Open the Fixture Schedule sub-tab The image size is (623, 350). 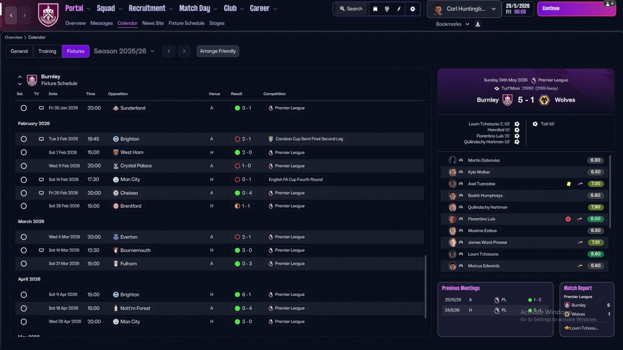click(186, 23)
